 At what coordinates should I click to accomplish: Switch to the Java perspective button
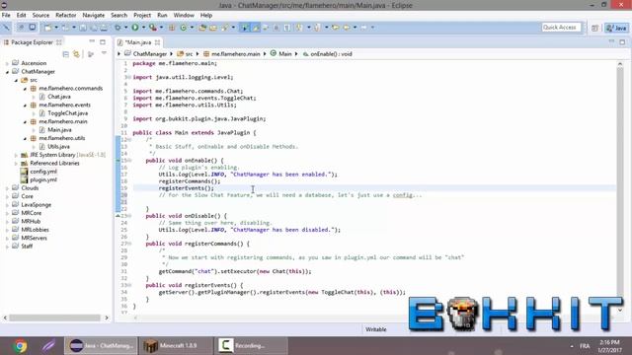616,28
